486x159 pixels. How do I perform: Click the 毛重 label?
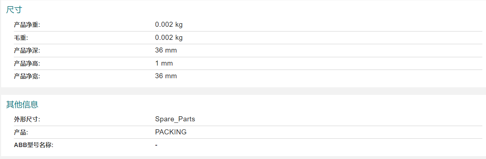pyautogui.click(x=21, y=38)
